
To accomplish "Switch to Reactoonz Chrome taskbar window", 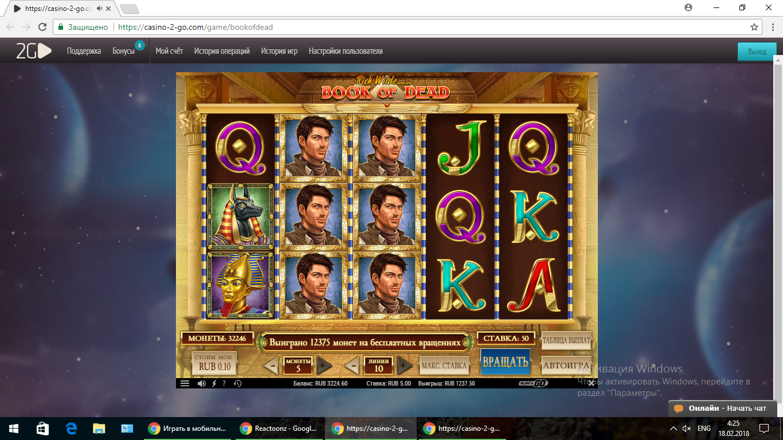I will pos(280,429).
